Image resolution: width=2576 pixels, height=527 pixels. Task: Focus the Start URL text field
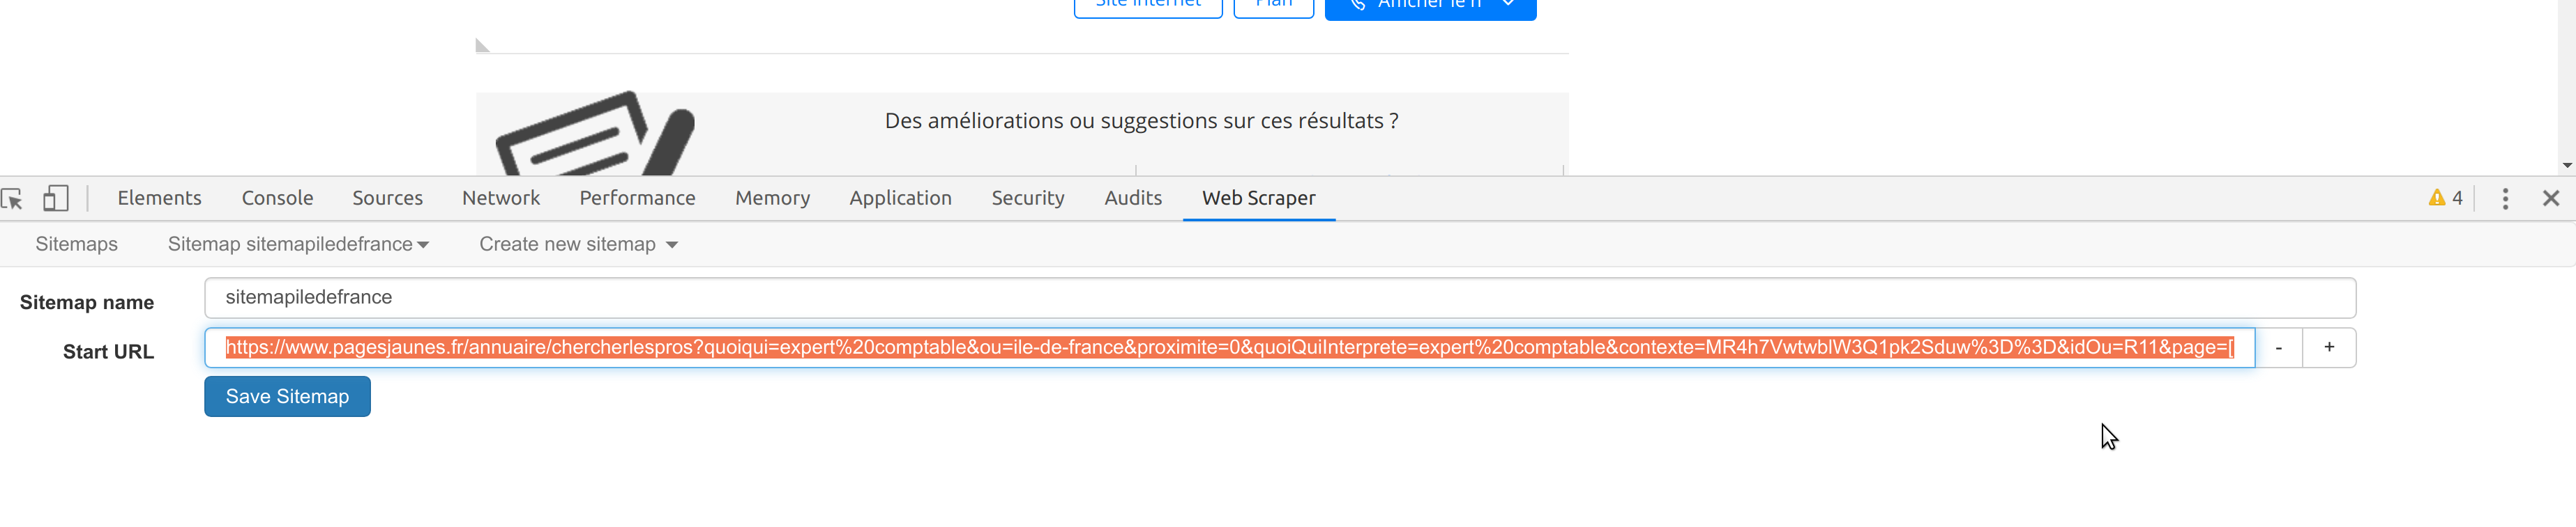[1229, 347]
